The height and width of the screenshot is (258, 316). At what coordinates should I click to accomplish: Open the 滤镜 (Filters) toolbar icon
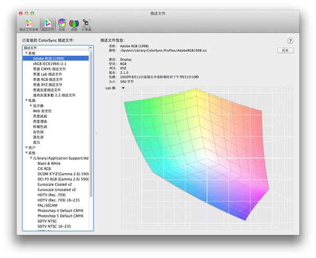[x=74, y=25]
